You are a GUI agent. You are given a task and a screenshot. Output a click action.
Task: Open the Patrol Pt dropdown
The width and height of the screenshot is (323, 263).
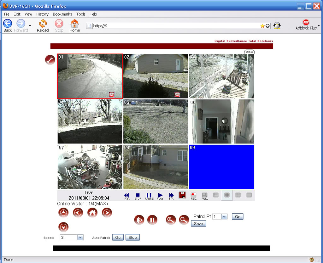(x=224, y=217)
